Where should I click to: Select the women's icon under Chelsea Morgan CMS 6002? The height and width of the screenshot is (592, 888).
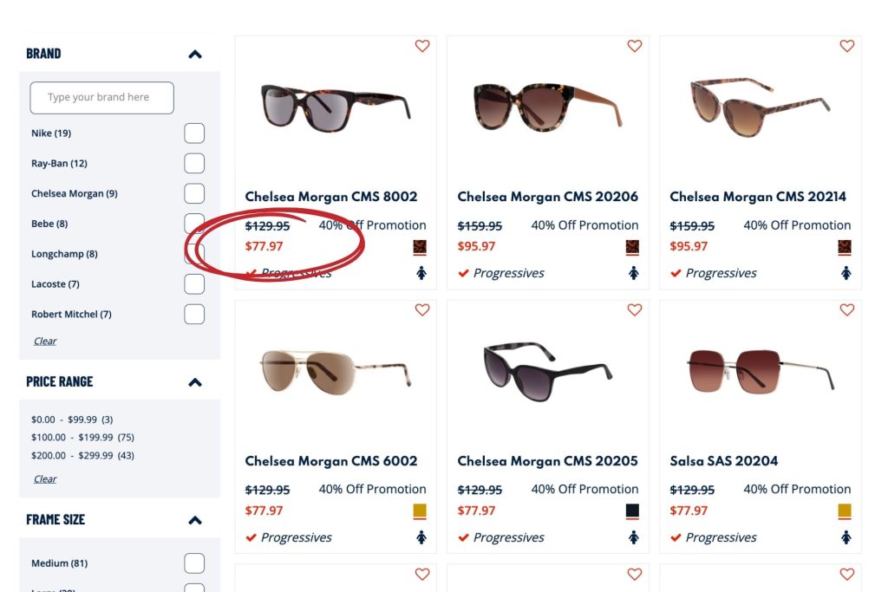pyautogui.click(x=421, y=537)
